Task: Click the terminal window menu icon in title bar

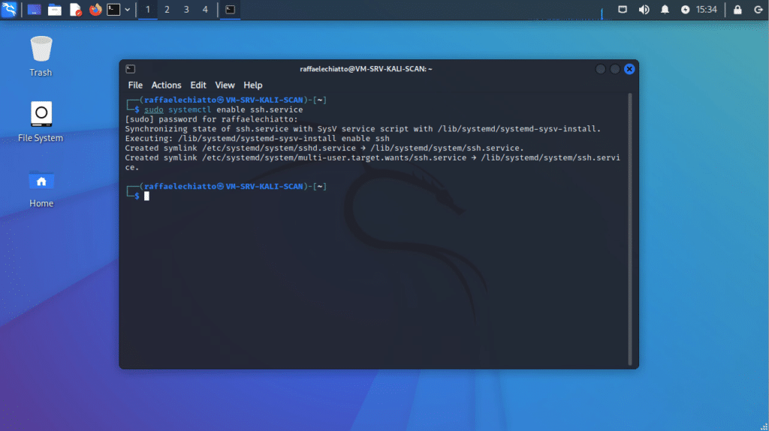Action: 131,69
